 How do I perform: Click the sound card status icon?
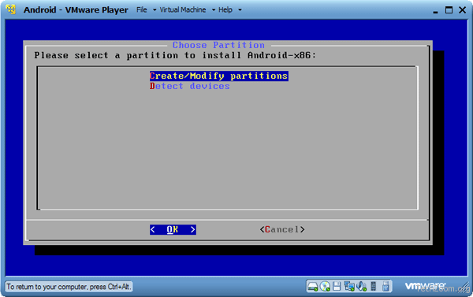[x=361, y=286]
